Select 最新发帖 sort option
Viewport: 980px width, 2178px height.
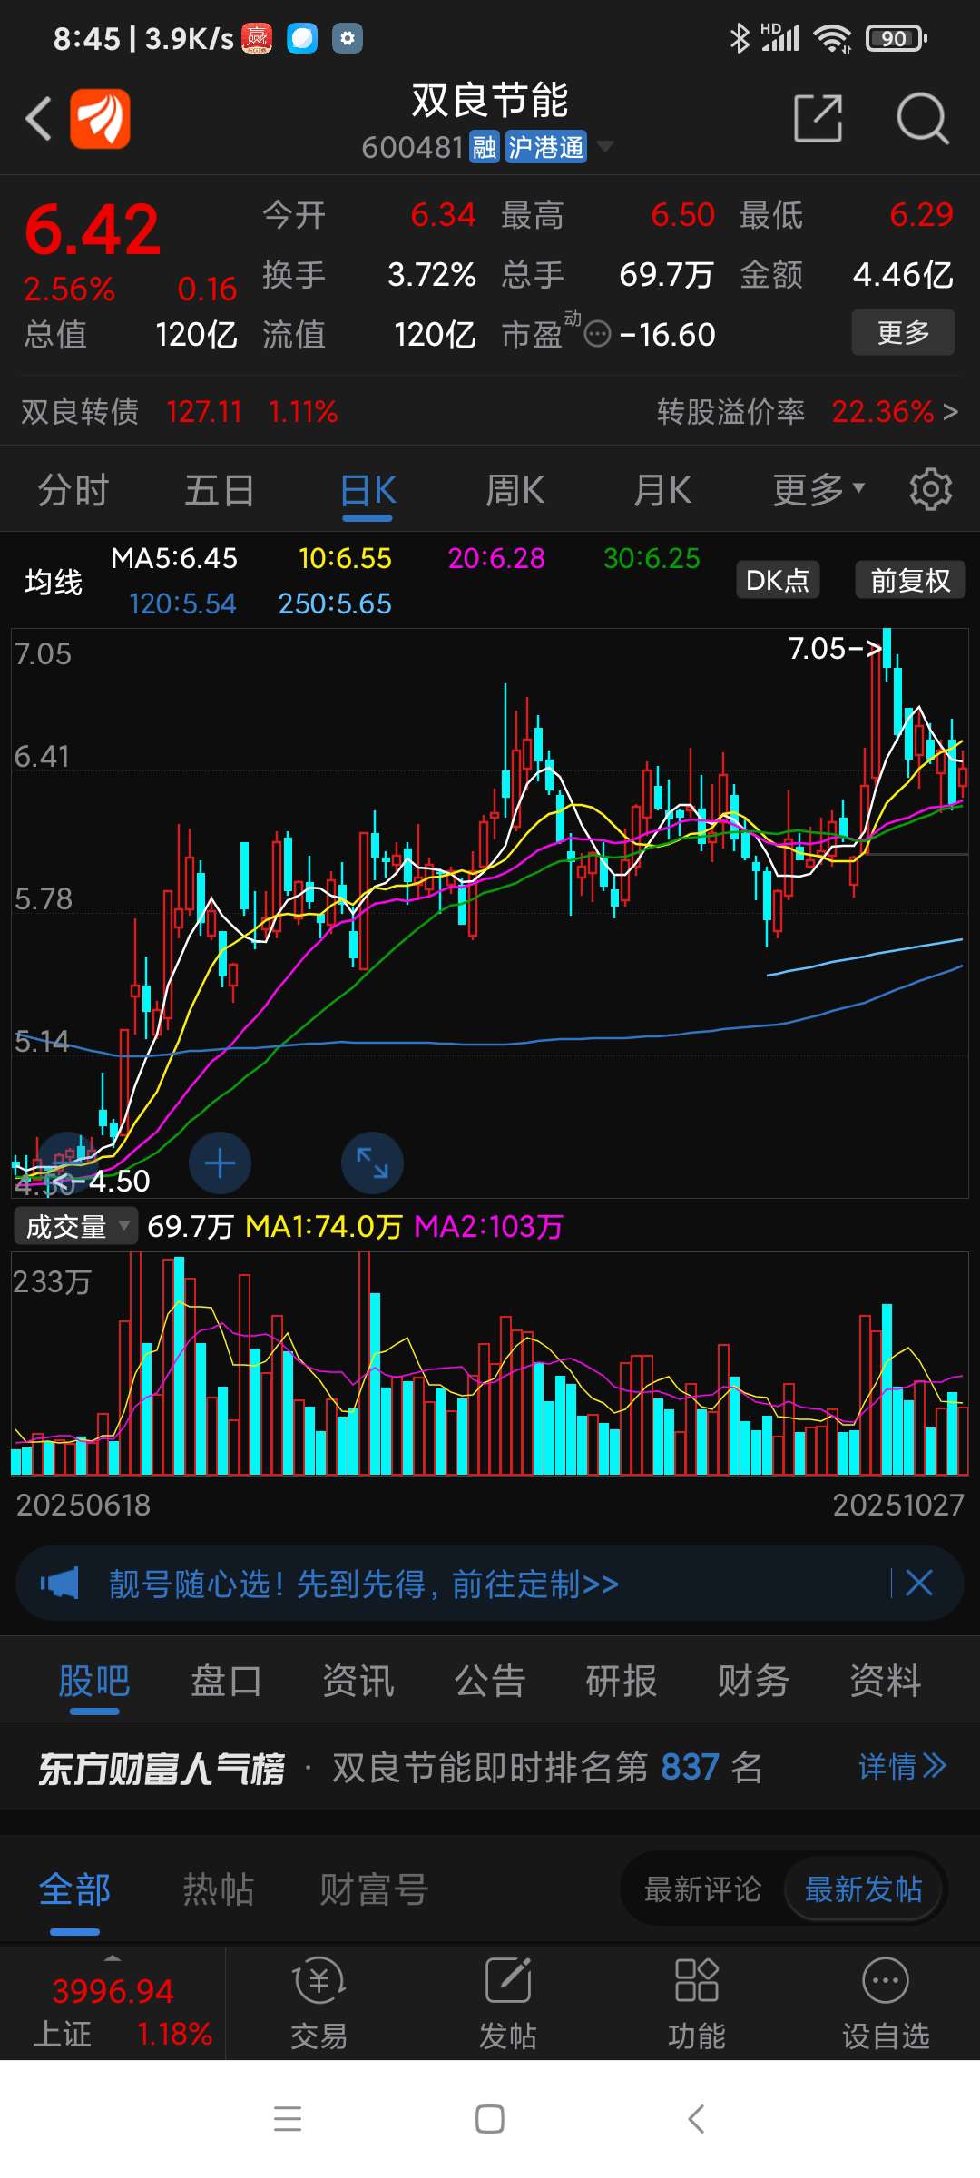pyautogui.click(x=863, y=1889)
